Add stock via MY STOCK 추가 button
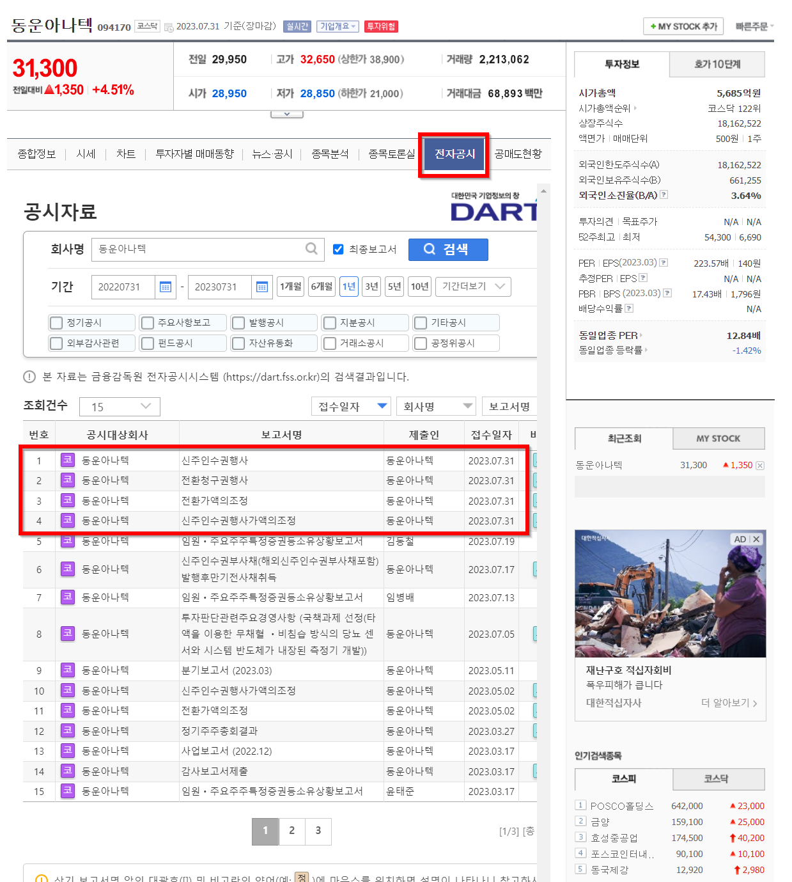792x882 pixels. pos(683,26)
